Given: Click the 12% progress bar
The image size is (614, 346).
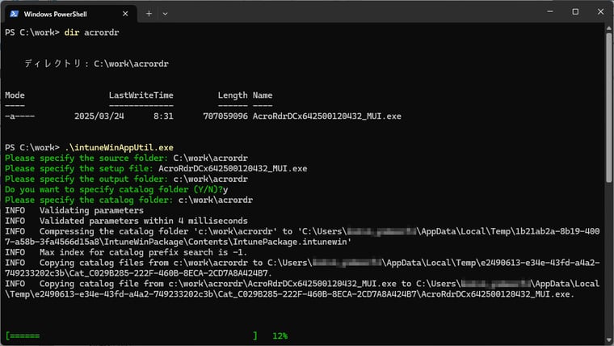Looking at the screenshot, I should click(x=132, y=335).
